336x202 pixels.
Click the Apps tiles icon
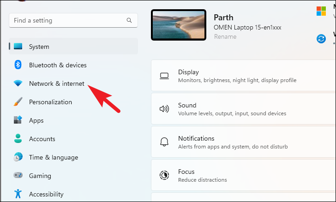tap(18, 120)
